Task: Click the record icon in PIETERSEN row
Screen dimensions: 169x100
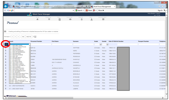Action: point(6,53)
